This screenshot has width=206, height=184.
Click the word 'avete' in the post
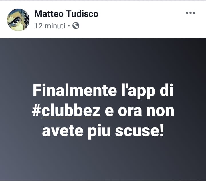pos(63,131)
